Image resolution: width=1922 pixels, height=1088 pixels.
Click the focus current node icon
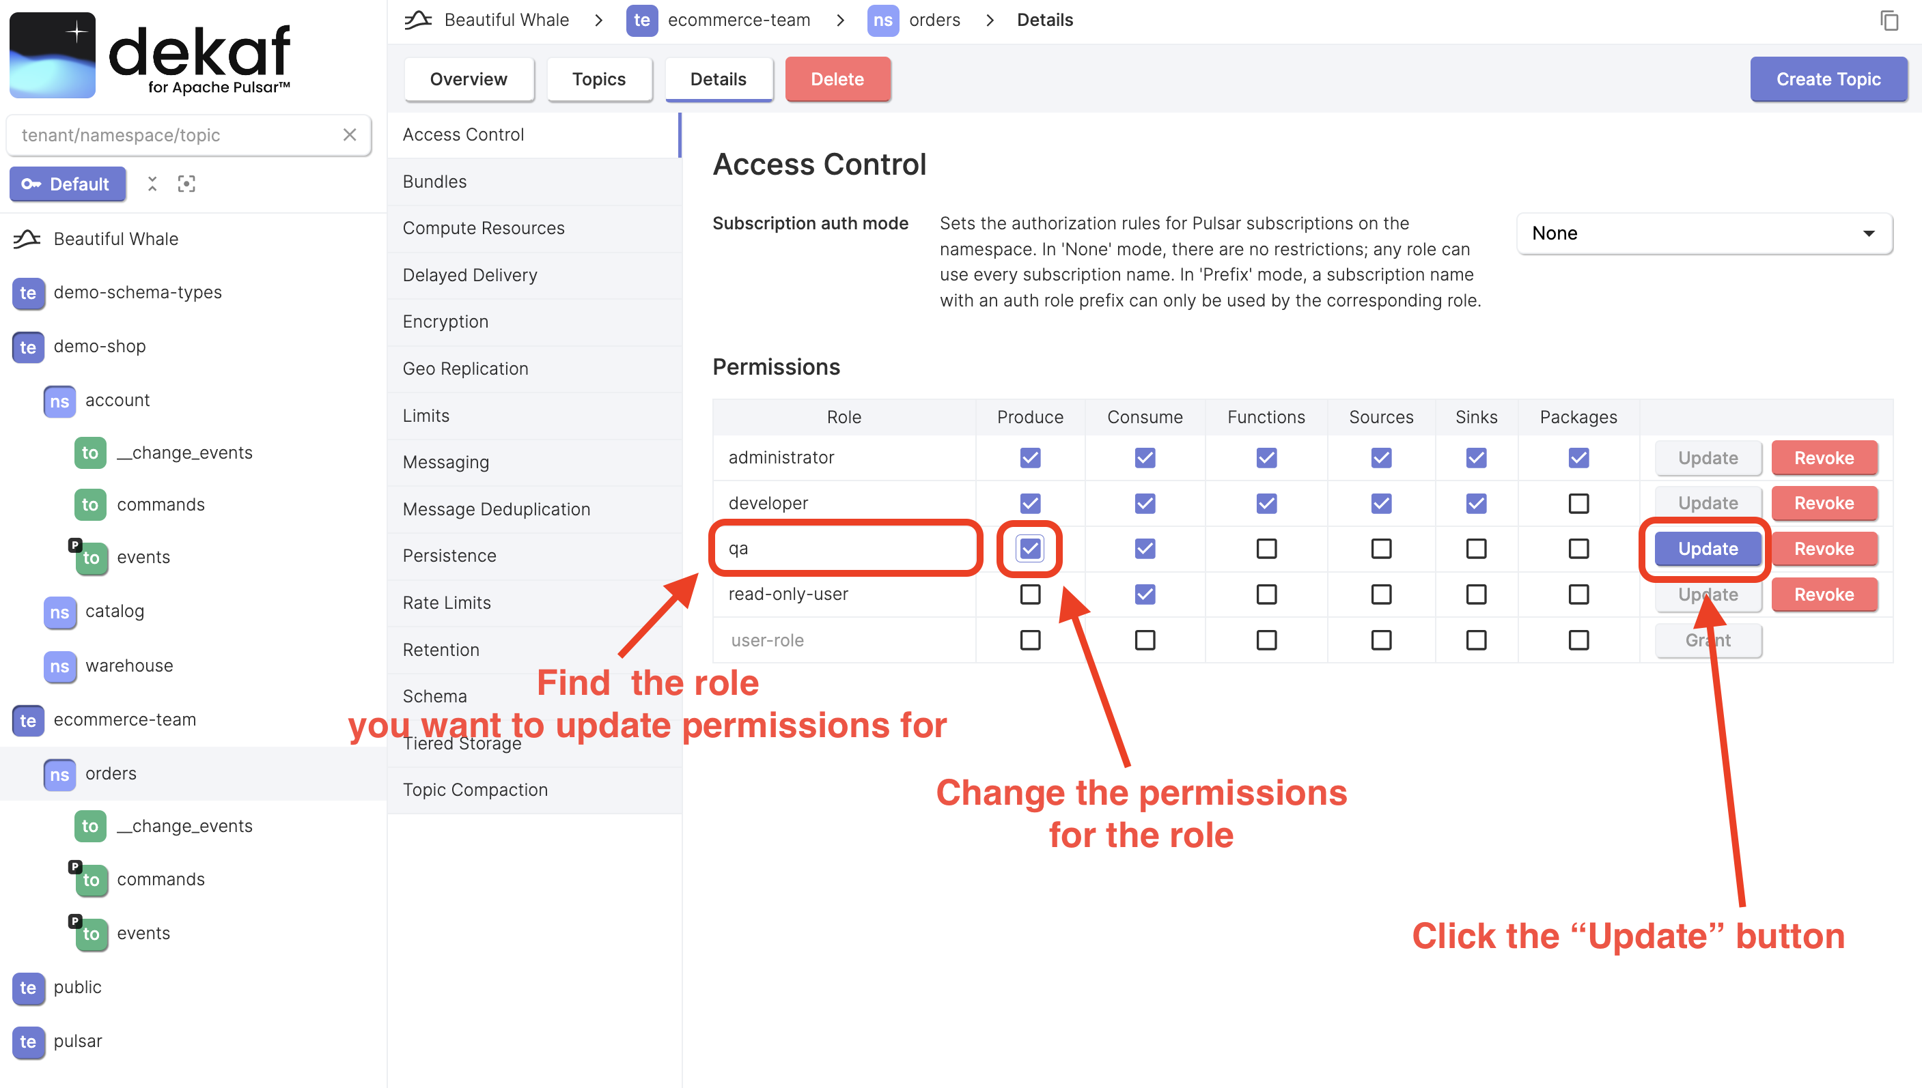(x=186, y=184)
